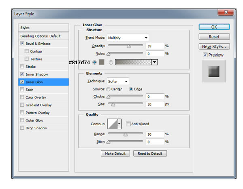243x189 pixels.
Task: Select the Inner Shadow row label
Action: tap(37, 74)
